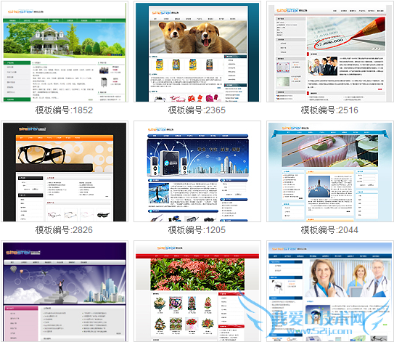Click the label 模板编号:2365

tap(197, 110)
